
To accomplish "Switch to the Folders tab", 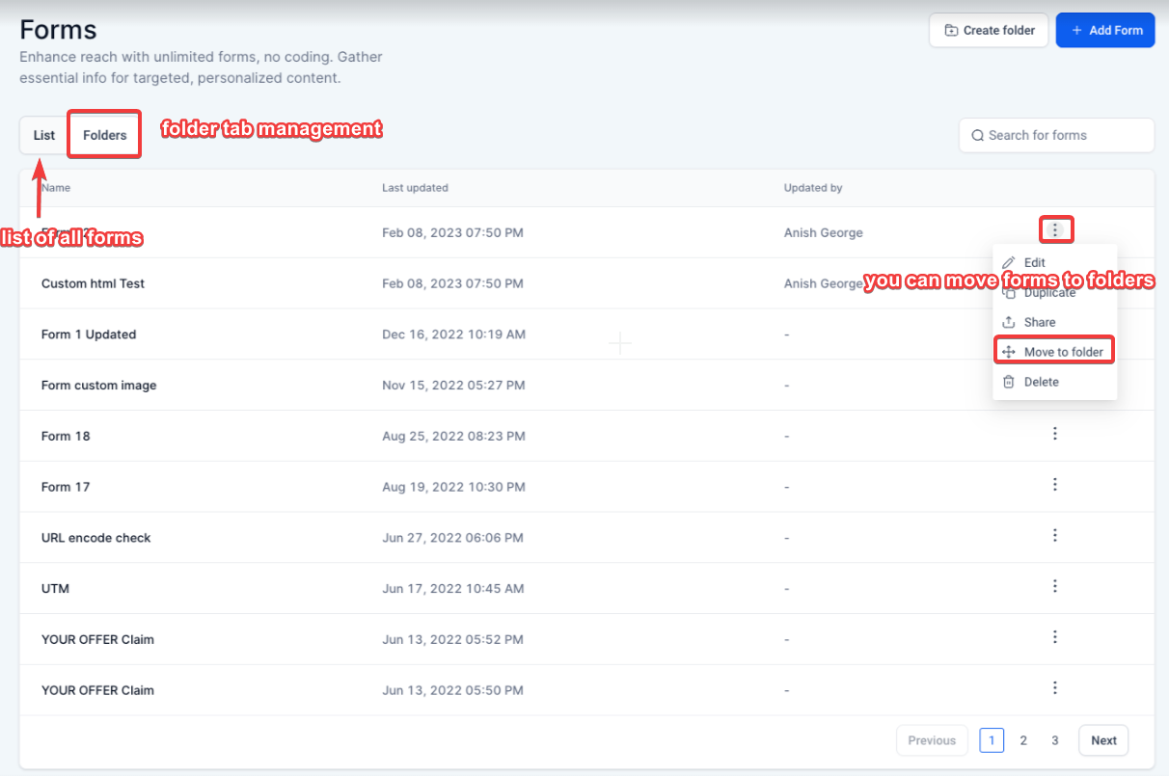I will point(104,135).
